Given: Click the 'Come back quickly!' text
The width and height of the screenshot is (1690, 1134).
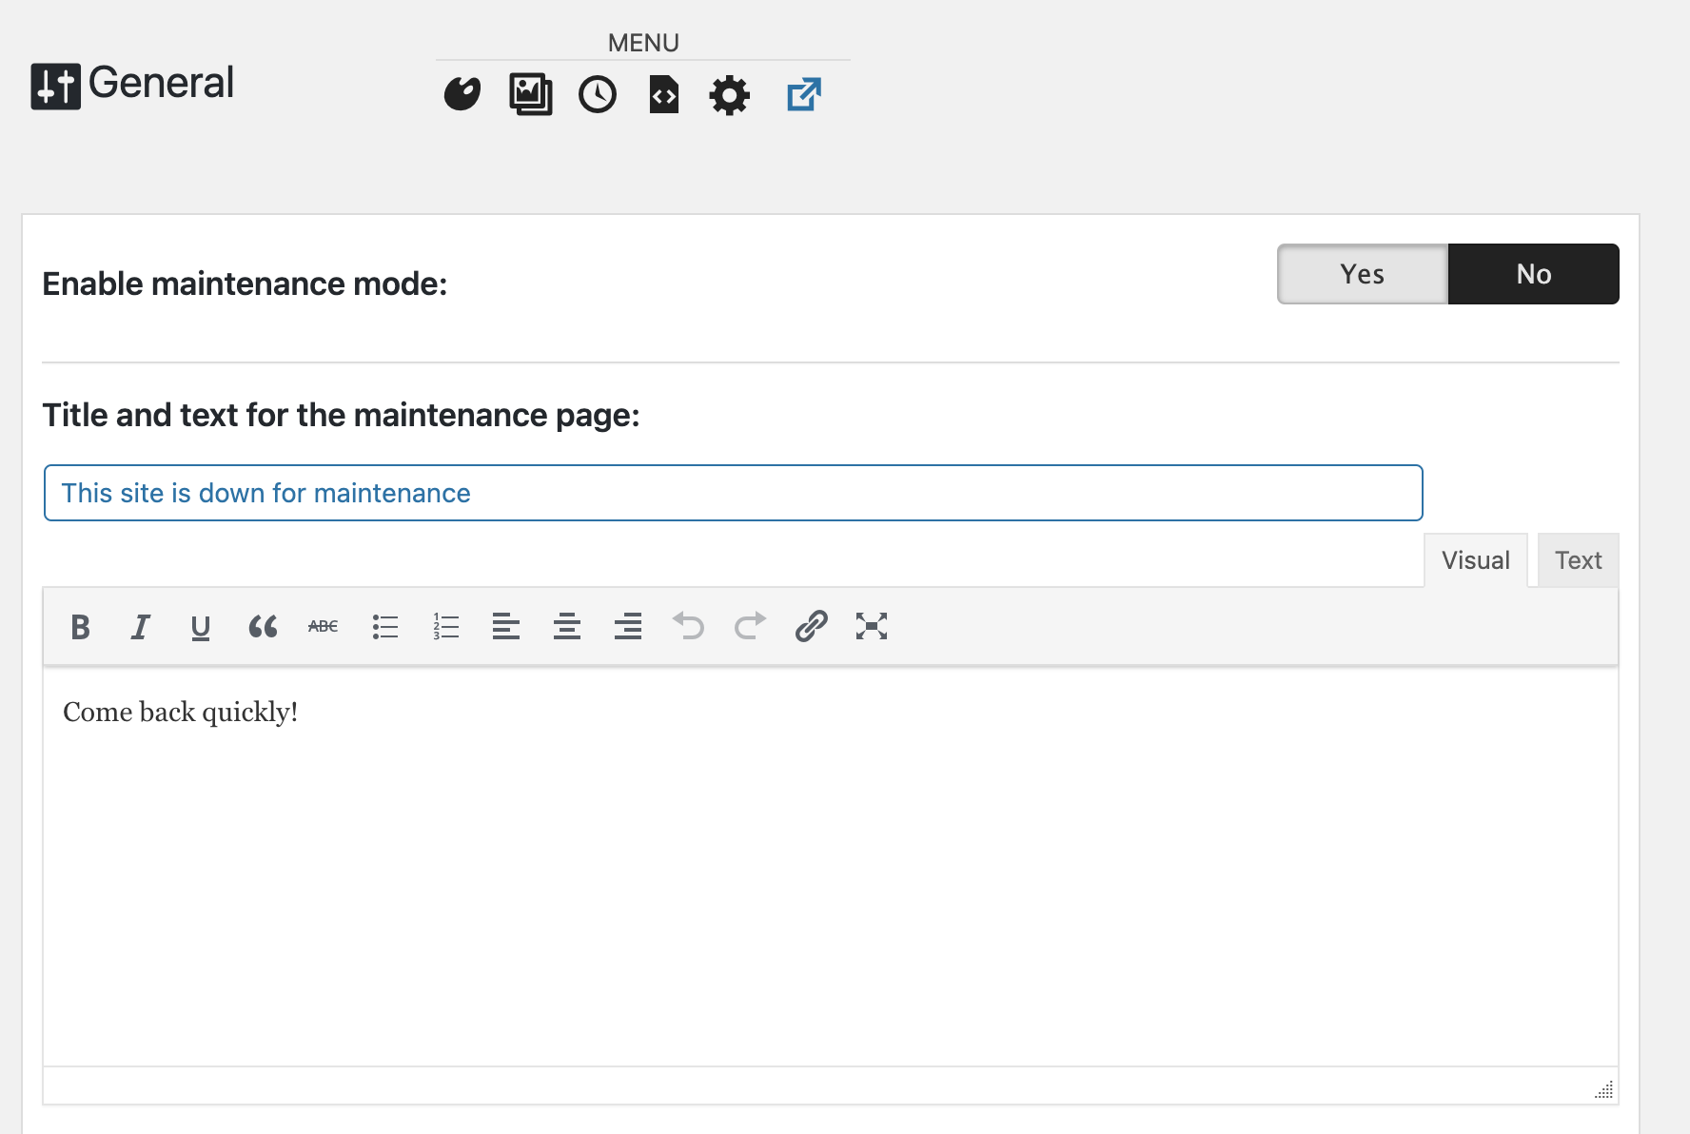Looking at the screenshot, I should (x=181, y=712).
